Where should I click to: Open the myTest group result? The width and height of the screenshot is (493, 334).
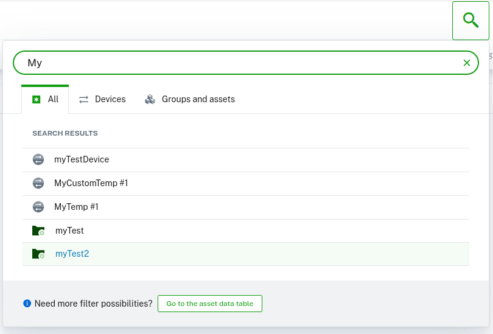point(69,231)
